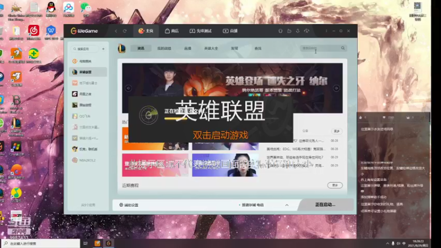Select the sidebar game above 饥荒联机版

point(88,138)
